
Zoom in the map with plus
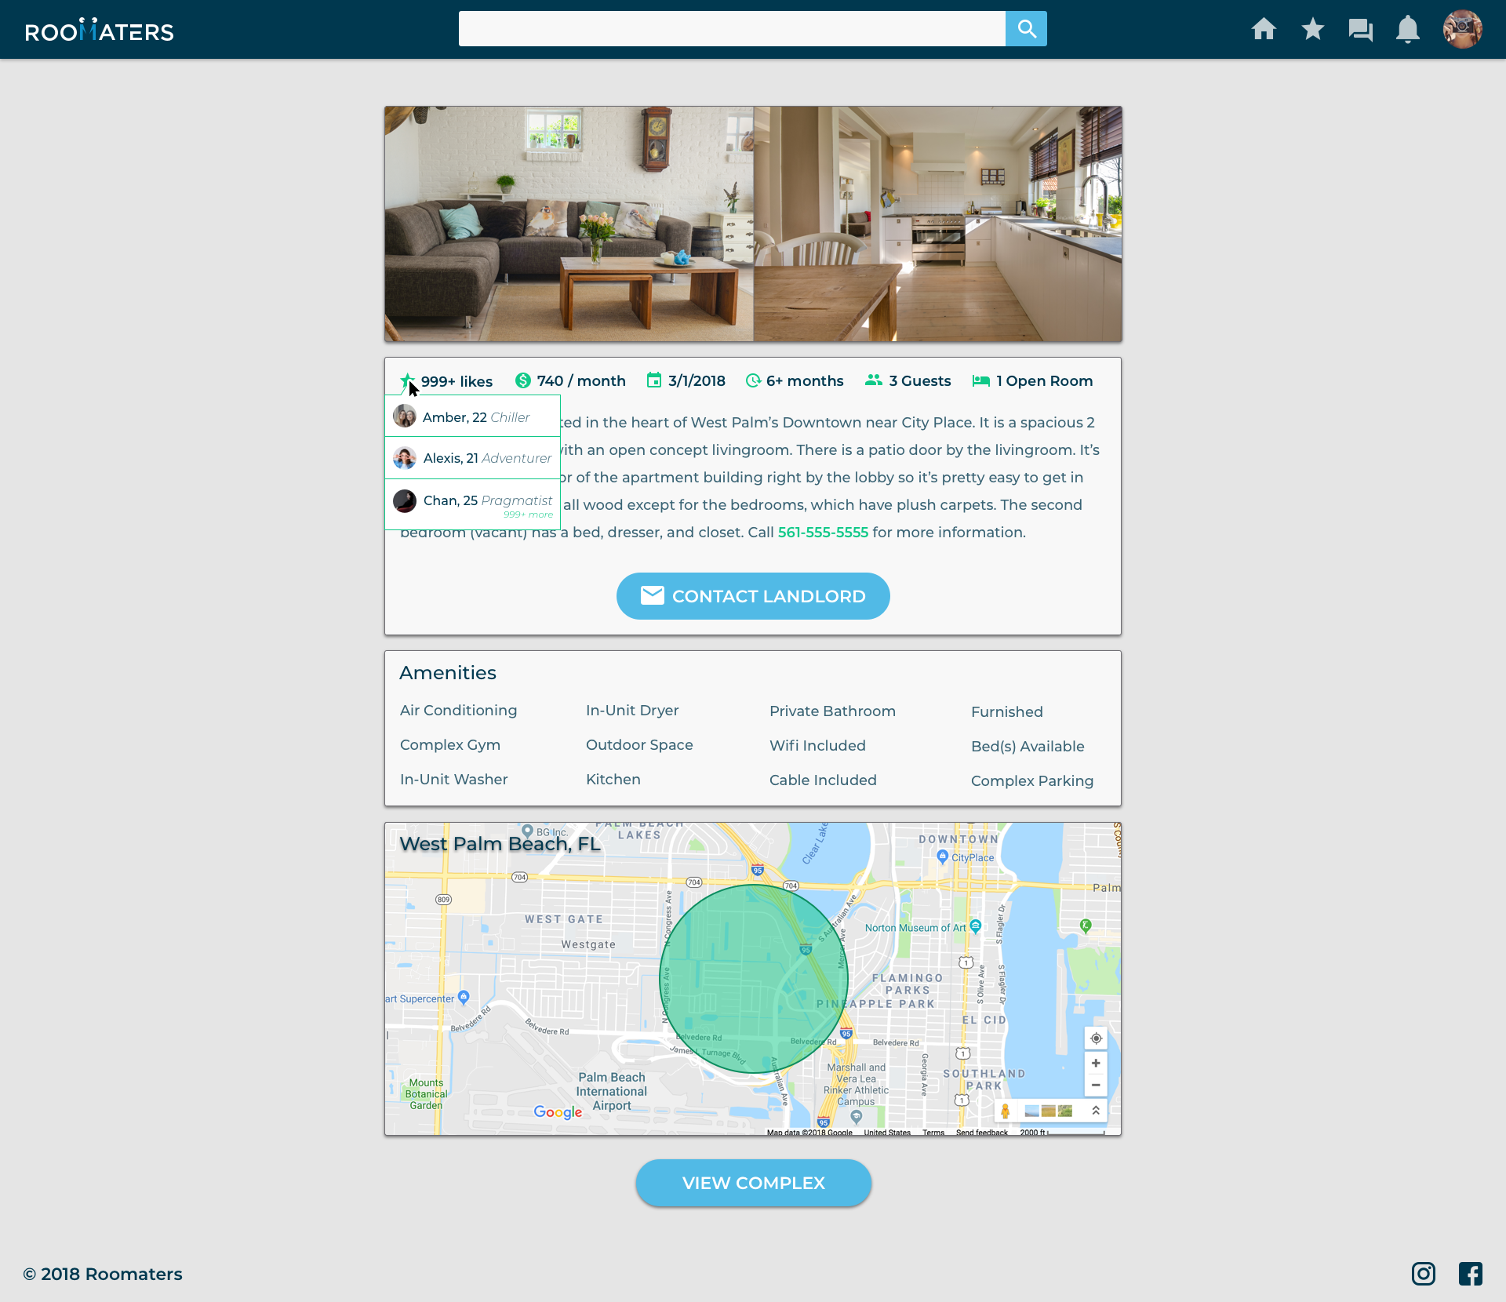1096,1064
